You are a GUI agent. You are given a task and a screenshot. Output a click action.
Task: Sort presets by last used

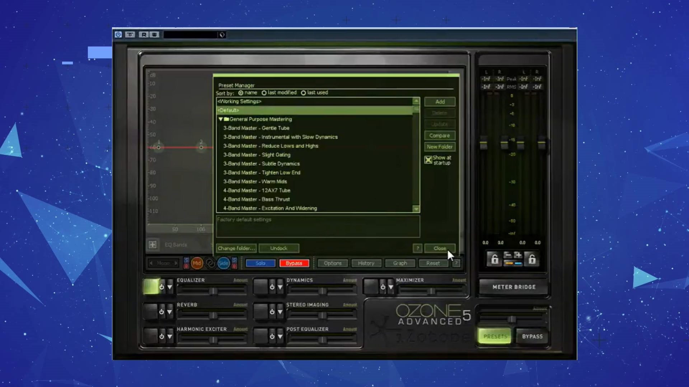[x=303, y=93]
